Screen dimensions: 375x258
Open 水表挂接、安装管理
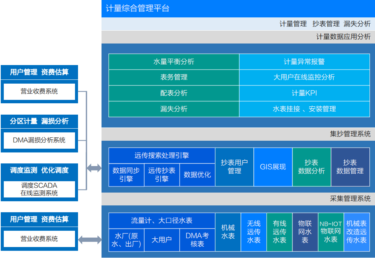point(304,109)
